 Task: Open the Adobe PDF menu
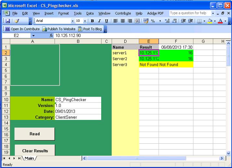click(155, 13)
